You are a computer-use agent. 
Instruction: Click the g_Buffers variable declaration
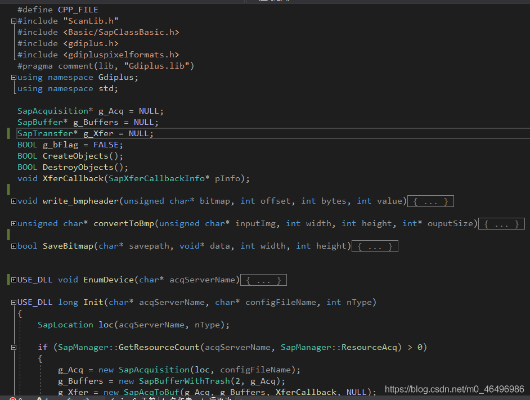[x=96, y=122]
